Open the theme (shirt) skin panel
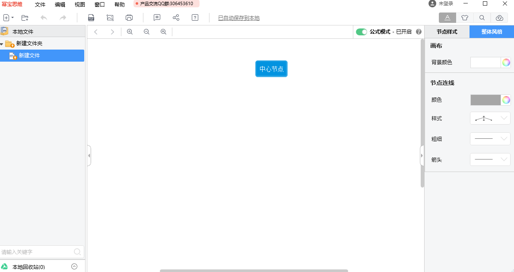514x272 pixels. point(465,18)
